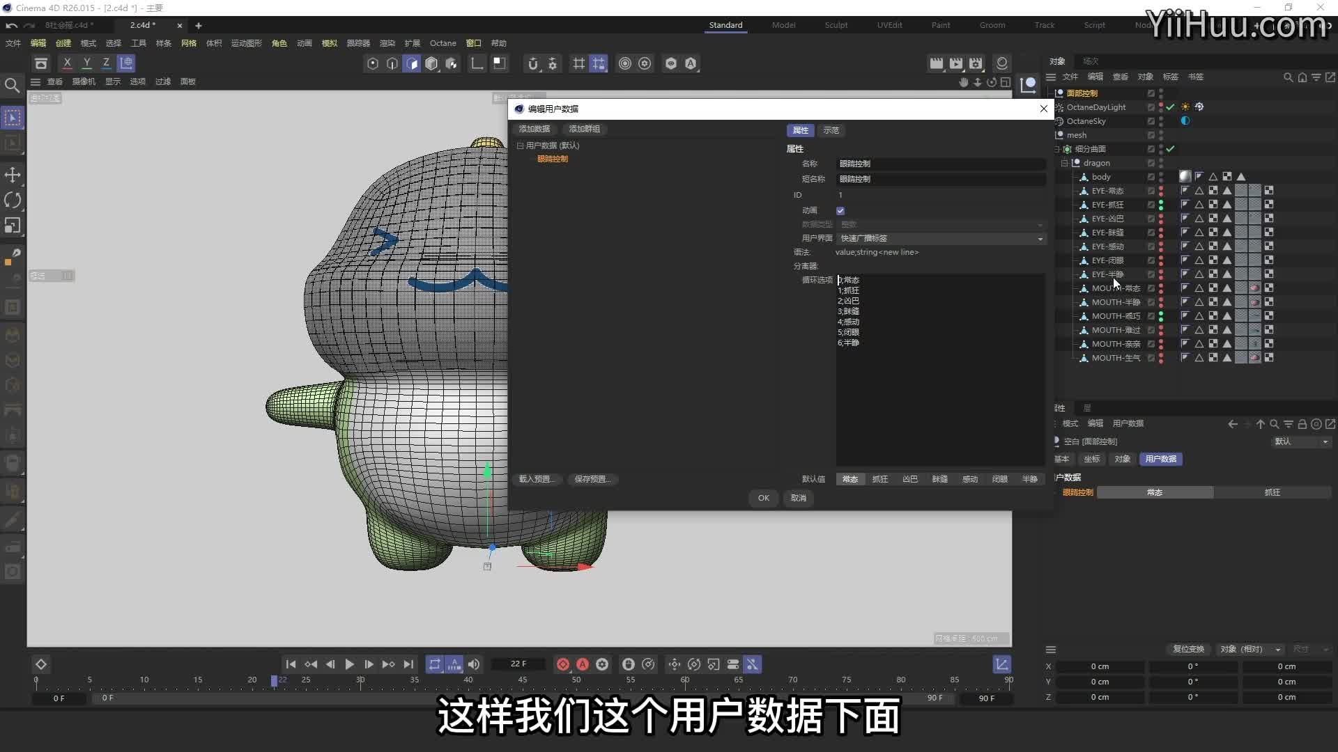The height and width of the screenshot is (752, 1338).
Task: Switch to the 示范 tab in dialog
Action: click(831, 130)
